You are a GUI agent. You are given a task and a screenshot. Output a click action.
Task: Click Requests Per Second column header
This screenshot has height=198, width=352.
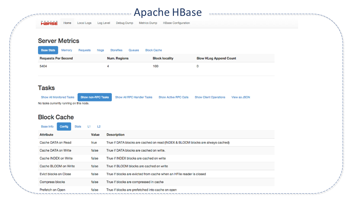point(56,58)
